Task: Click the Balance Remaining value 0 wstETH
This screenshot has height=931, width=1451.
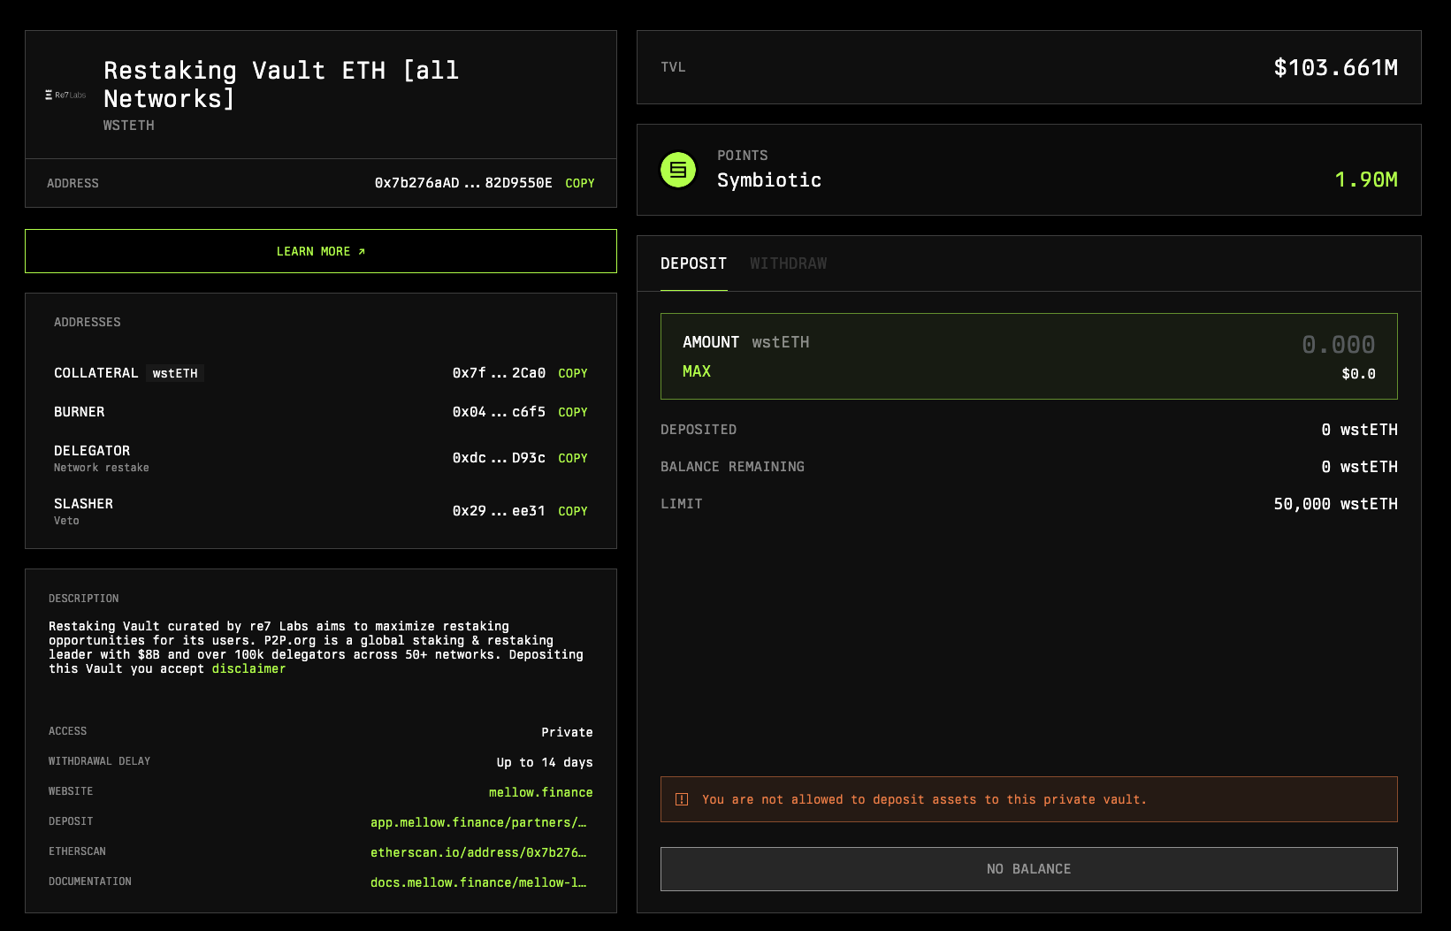Action: (x=1360, y=467)
